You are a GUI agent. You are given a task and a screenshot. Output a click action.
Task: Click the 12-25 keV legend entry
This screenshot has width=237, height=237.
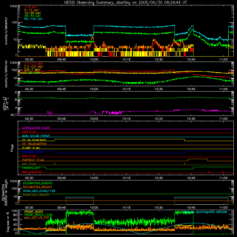pyautogui.click(x=32, y=13)
